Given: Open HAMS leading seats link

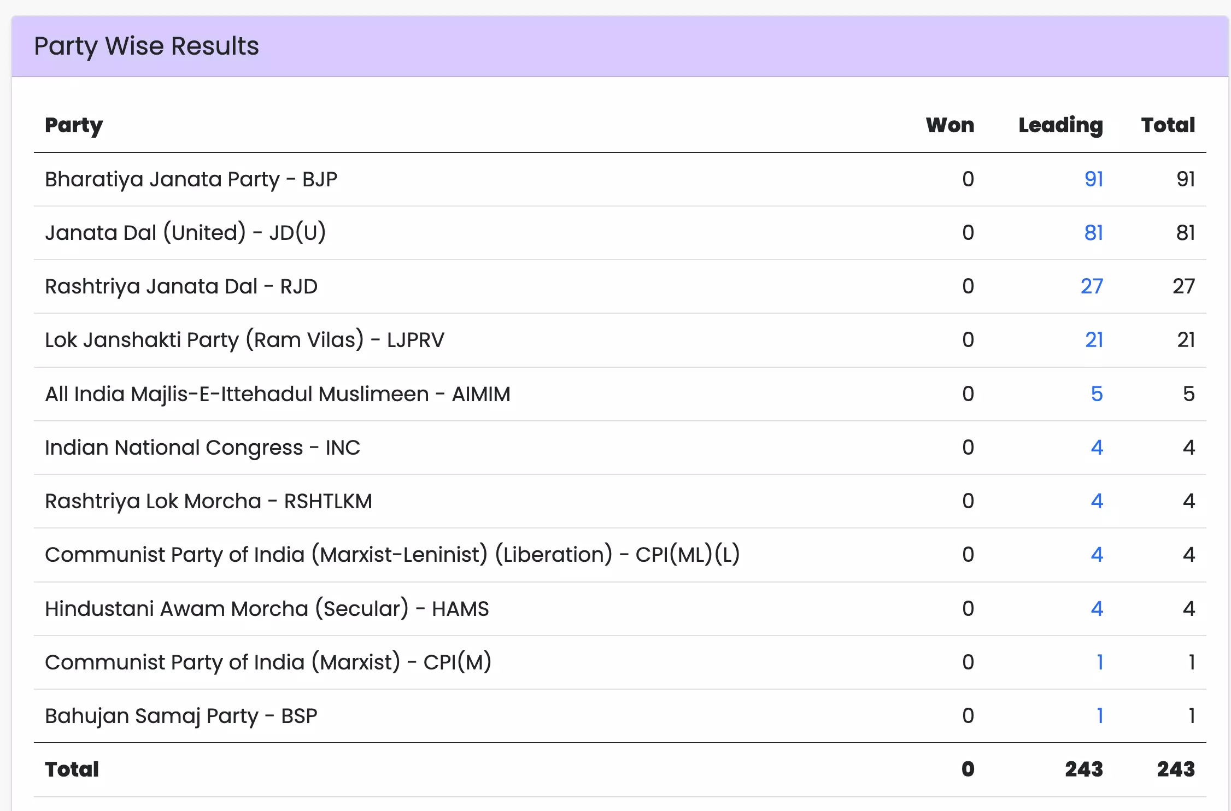Looking at the screenshot, I should click(x=1097, y=609).
